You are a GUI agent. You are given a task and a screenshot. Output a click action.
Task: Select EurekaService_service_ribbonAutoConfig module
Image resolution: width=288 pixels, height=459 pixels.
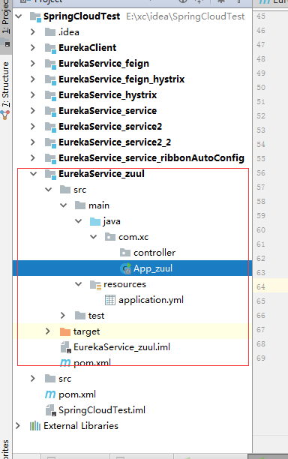click(151, 158)
